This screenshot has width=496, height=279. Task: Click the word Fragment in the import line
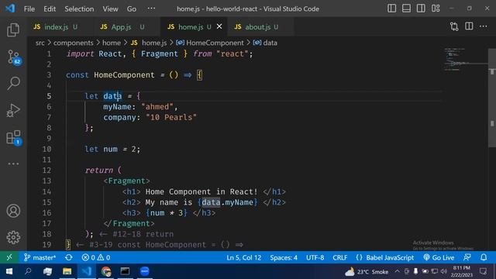(x=160, y=53)
